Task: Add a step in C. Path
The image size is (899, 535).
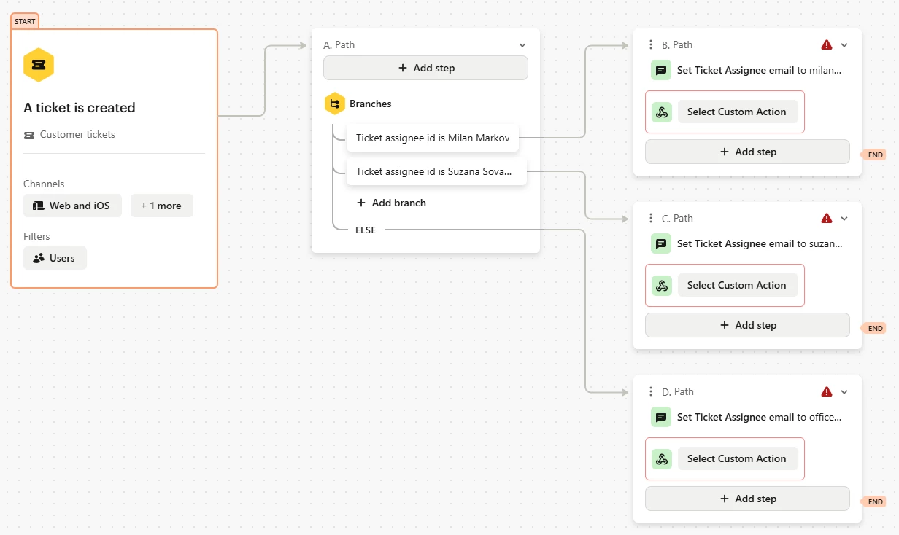Action: point(747,325)
